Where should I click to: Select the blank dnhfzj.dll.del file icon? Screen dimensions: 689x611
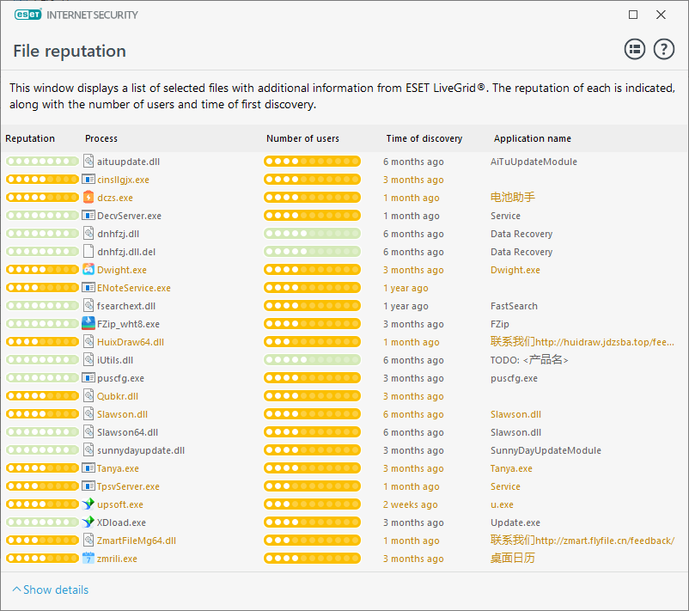point(88,251)
